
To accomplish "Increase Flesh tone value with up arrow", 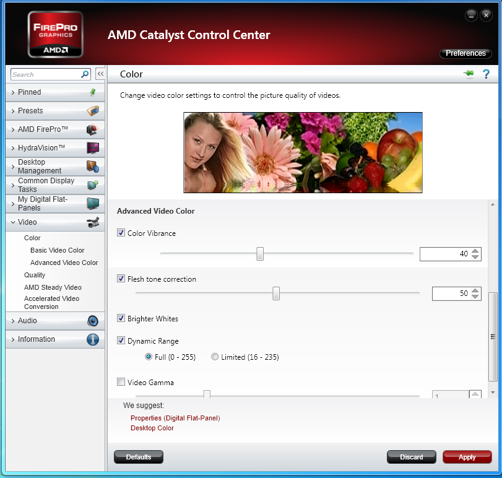I will pos(475,291).
